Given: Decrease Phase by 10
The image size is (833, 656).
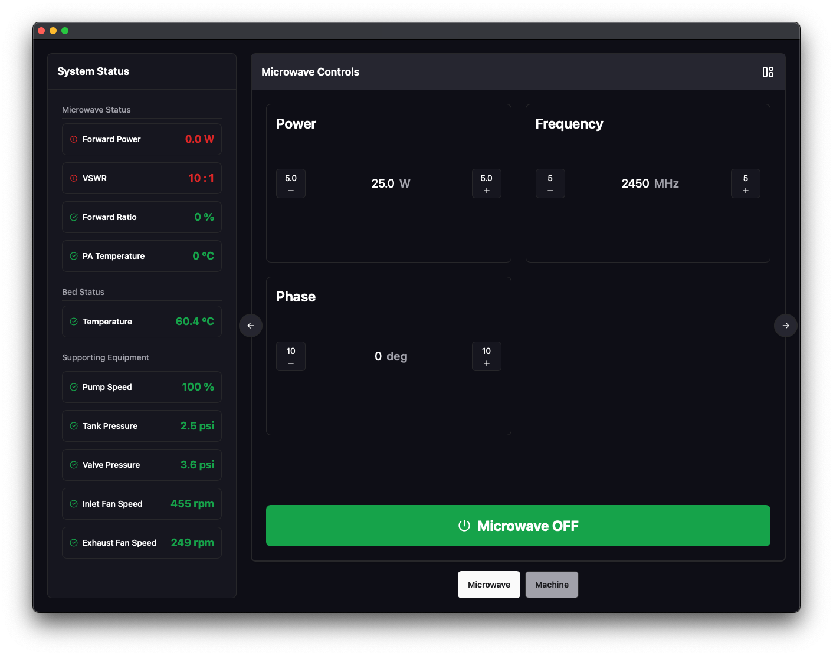Looking at the screenshot, I should [x=291, y=356].
